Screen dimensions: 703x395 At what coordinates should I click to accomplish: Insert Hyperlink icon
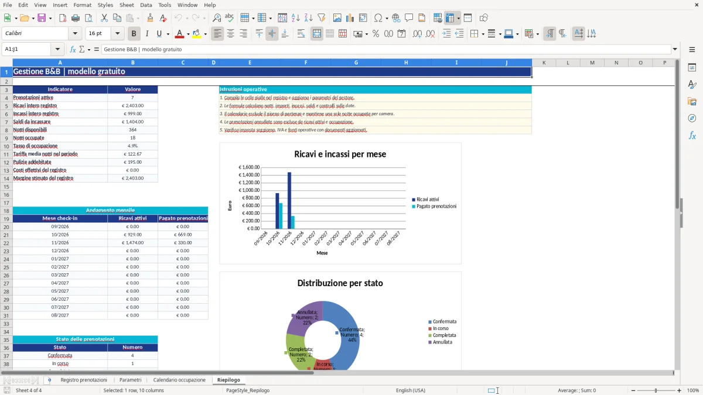tap(396, 18)
